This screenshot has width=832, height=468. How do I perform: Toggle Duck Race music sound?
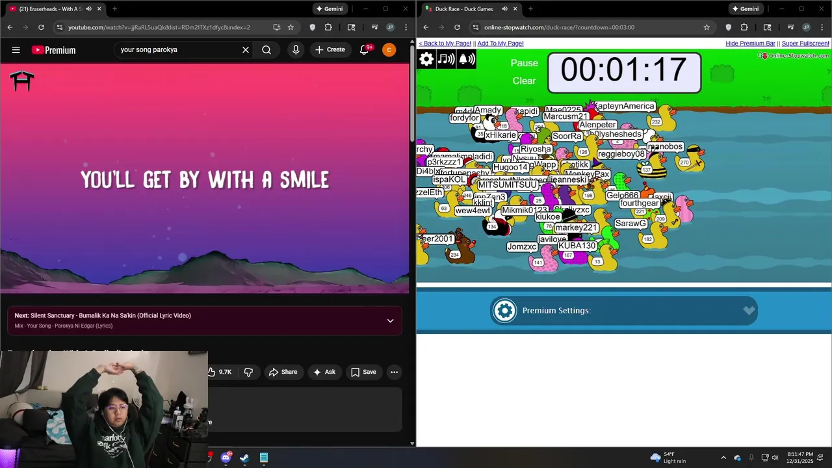click(446, 59)
